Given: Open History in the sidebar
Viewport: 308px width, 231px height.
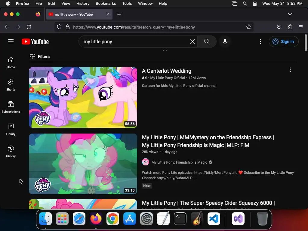Looking at the screenshot, I should 11,152.
